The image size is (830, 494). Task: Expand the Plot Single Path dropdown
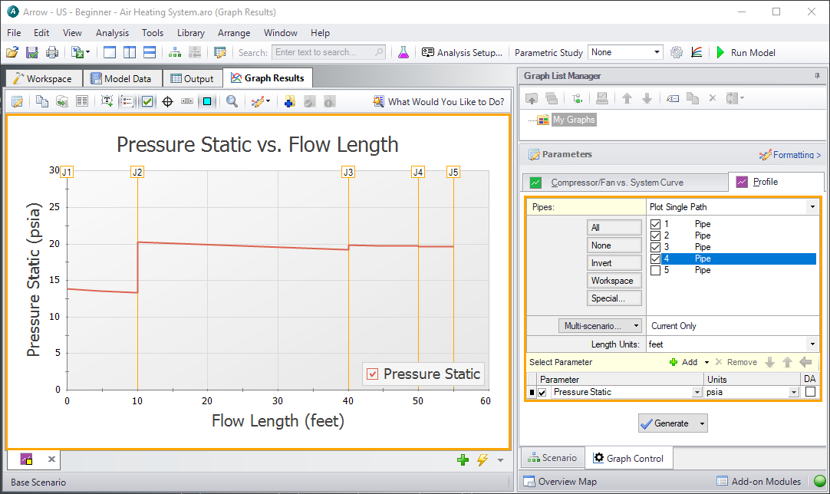[x=812, y=207]
